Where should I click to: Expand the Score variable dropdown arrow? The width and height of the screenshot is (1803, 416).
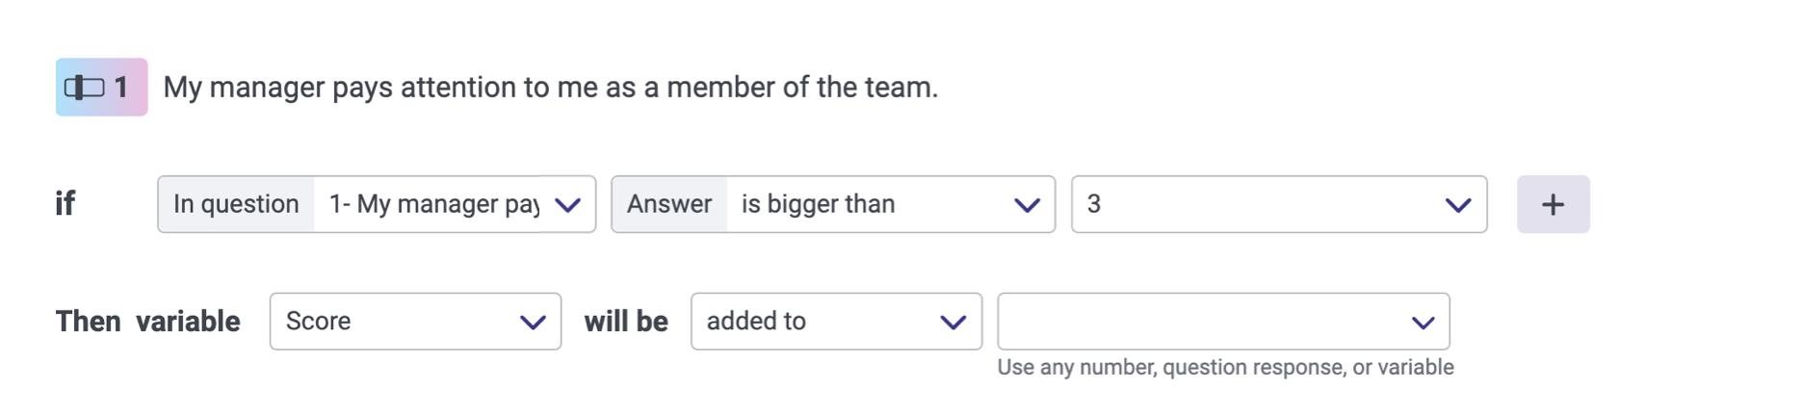coord(533,323)
